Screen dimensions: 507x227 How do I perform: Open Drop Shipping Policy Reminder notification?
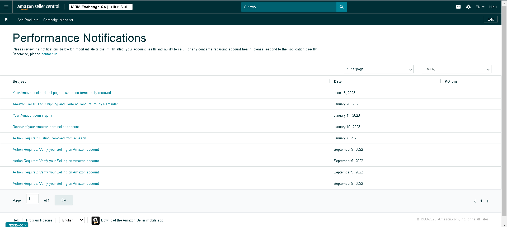65,104
